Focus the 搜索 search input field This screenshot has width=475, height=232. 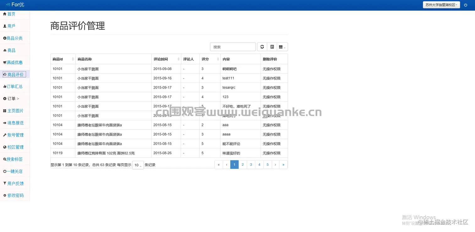click(x=233, y=47)
